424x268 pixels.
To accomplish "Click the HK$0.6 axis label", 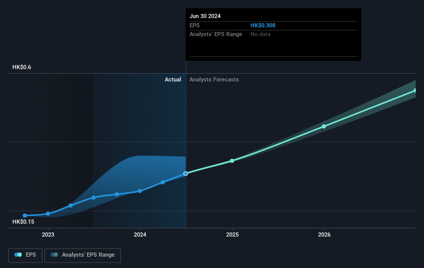I will [x=22, y=67].
